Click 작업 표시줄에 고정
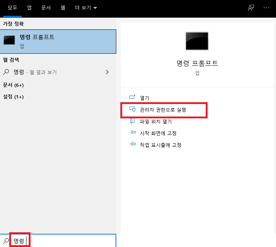The image size is (276, 247). tap(160, 145)
